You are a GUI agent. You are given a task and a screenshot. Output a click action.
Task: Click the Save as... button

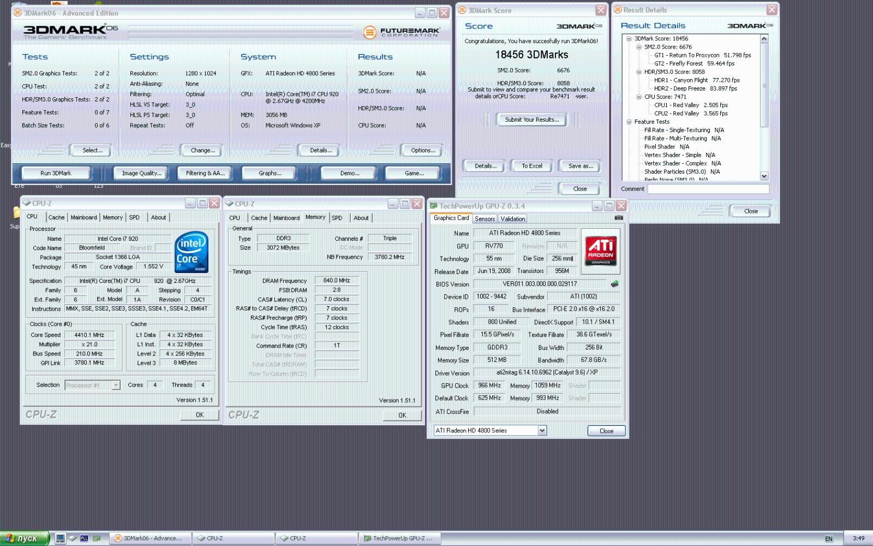coord(581,166)
